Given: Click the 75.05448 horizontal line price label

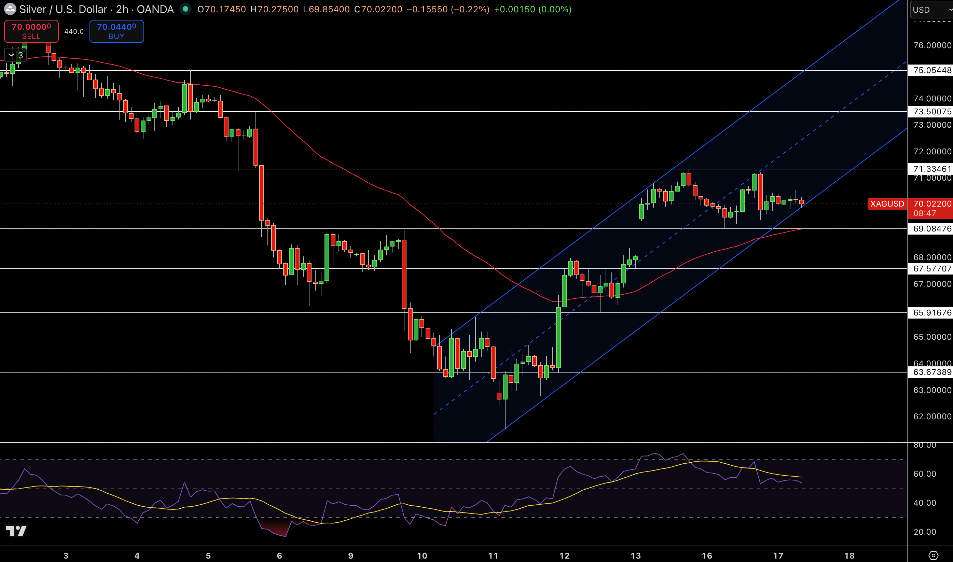Looking at the screenshot, I should [x=930, y=70].
